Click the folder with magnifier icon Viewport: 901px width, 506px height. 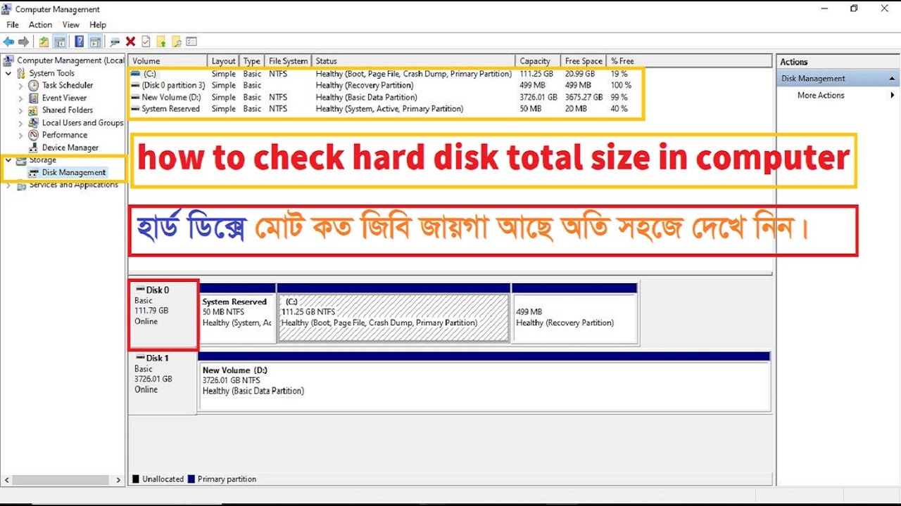tap(177, 42)
